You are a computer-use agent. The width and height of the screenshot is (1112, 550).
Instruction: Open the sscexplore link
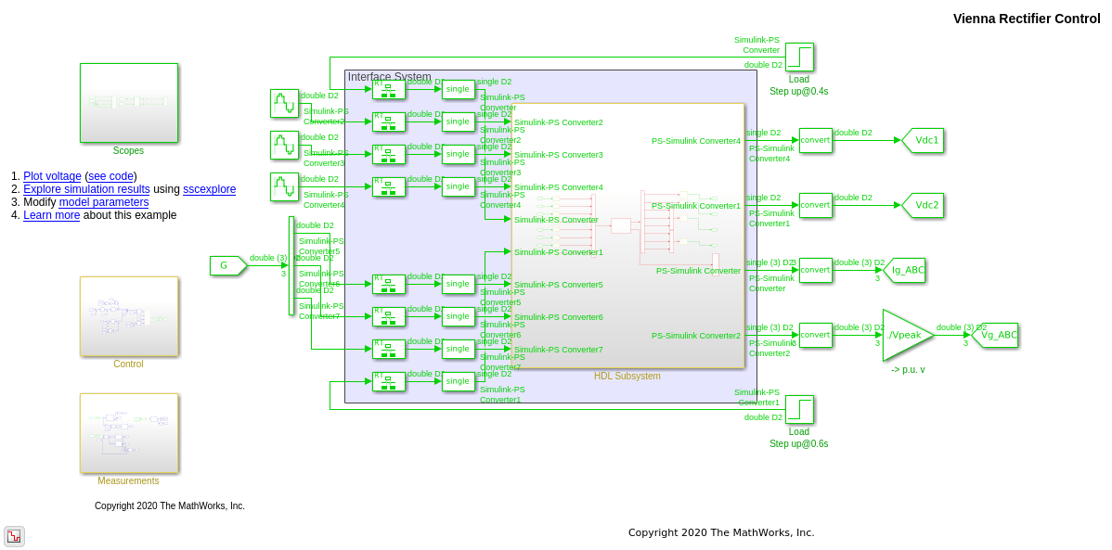pyautogui.click(x=209, y=189)
